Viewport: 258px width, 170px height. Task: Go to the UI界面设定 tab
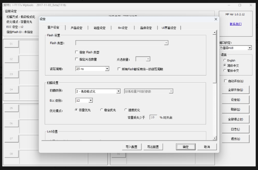tap(168, 28)
